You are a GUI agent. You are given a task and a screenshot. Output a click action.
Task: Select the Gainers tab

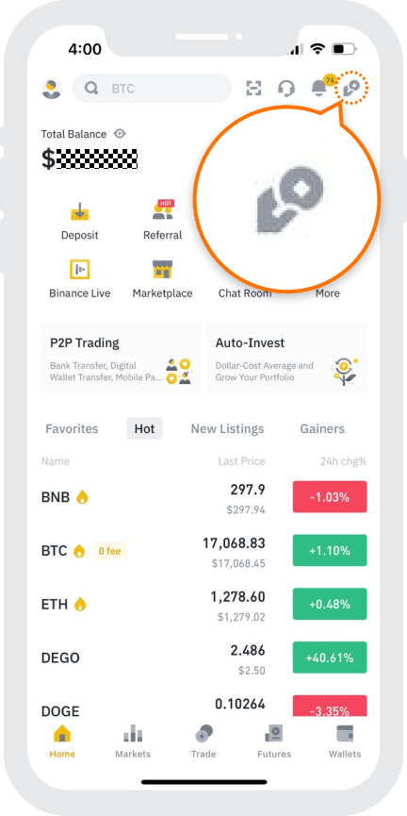322,429
